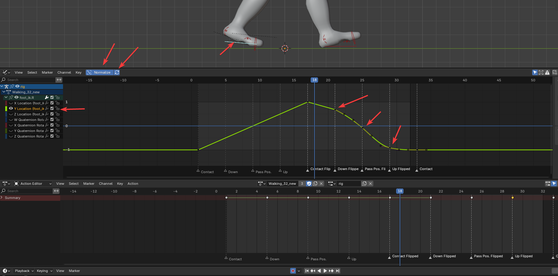Open the Channel menu in Graph Editor

tap(64, 72)
